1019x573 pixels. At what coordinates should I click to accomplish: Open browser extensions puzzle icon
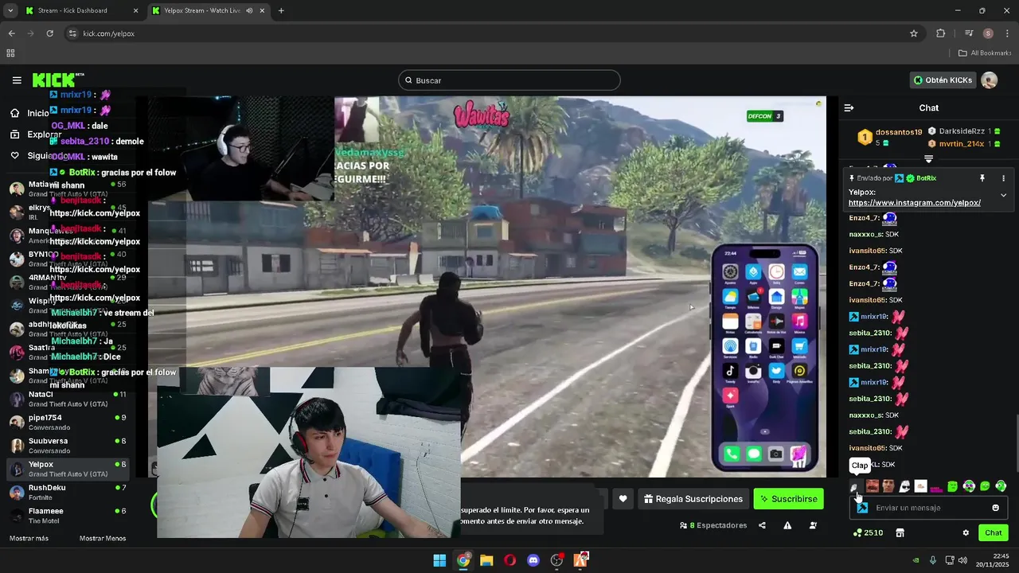click(941, 33)
